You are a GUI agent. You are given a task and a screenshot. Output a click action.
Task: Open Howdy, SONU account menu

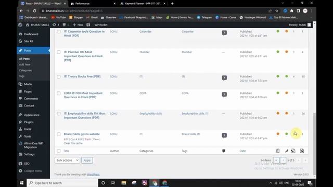300,25
